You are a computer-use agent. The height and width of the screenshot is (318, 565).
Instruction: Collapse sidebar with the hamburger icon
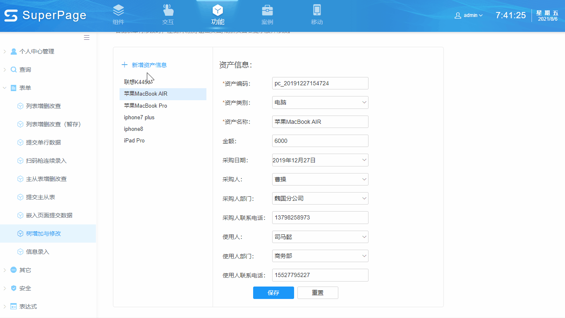(x=86, y=38)
